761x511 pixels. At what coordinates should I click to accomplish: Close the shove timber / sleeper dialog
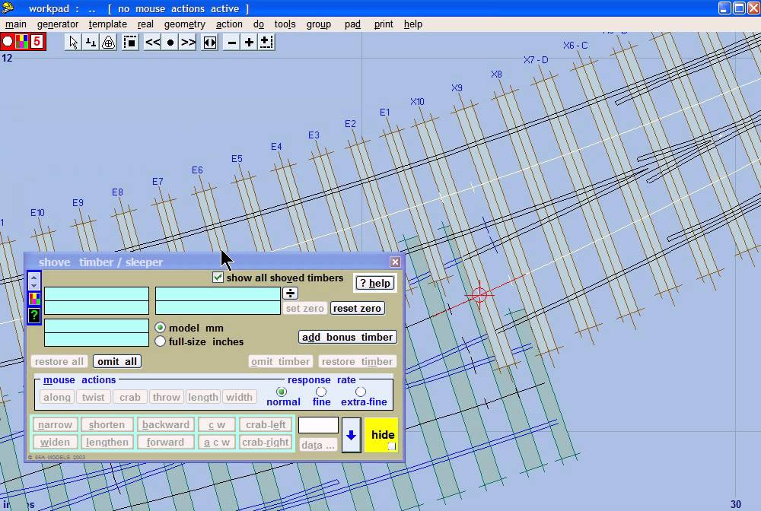pos(395,262)
